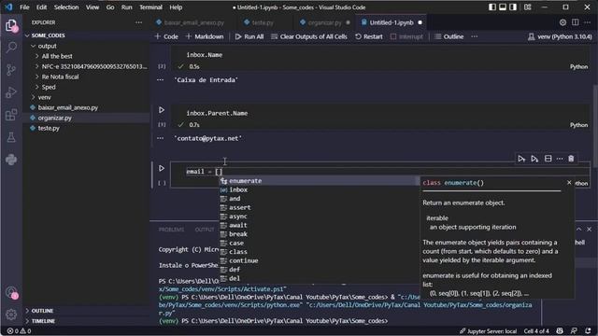Open the Run and Debug view
This screenshot has height=336, width=598.
click(11, 92)
